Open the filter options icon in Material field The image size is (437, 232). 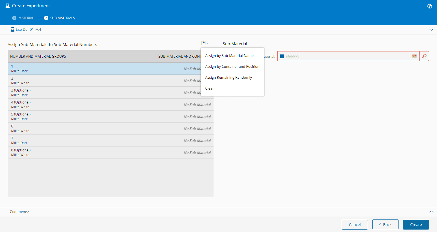click(x=414, y=56)
